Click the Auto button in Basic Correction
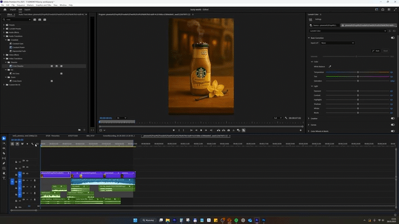This screenshot has width=399, height=224. click(376, 51)
